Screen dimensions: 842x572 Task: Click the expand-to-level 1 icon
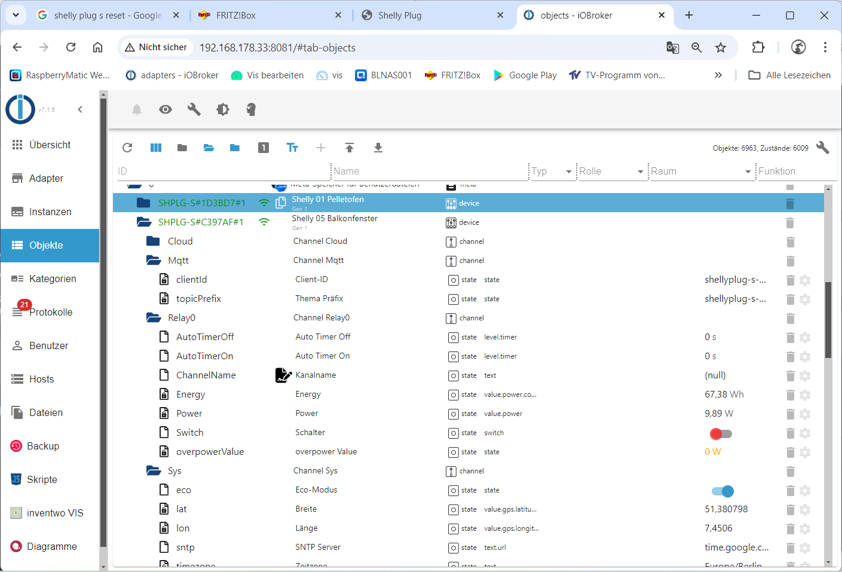[x=264, y=148]
